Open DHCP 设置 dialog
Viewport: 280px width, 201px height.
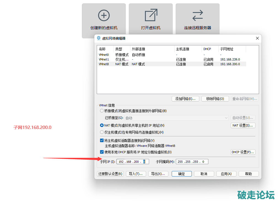243,152
